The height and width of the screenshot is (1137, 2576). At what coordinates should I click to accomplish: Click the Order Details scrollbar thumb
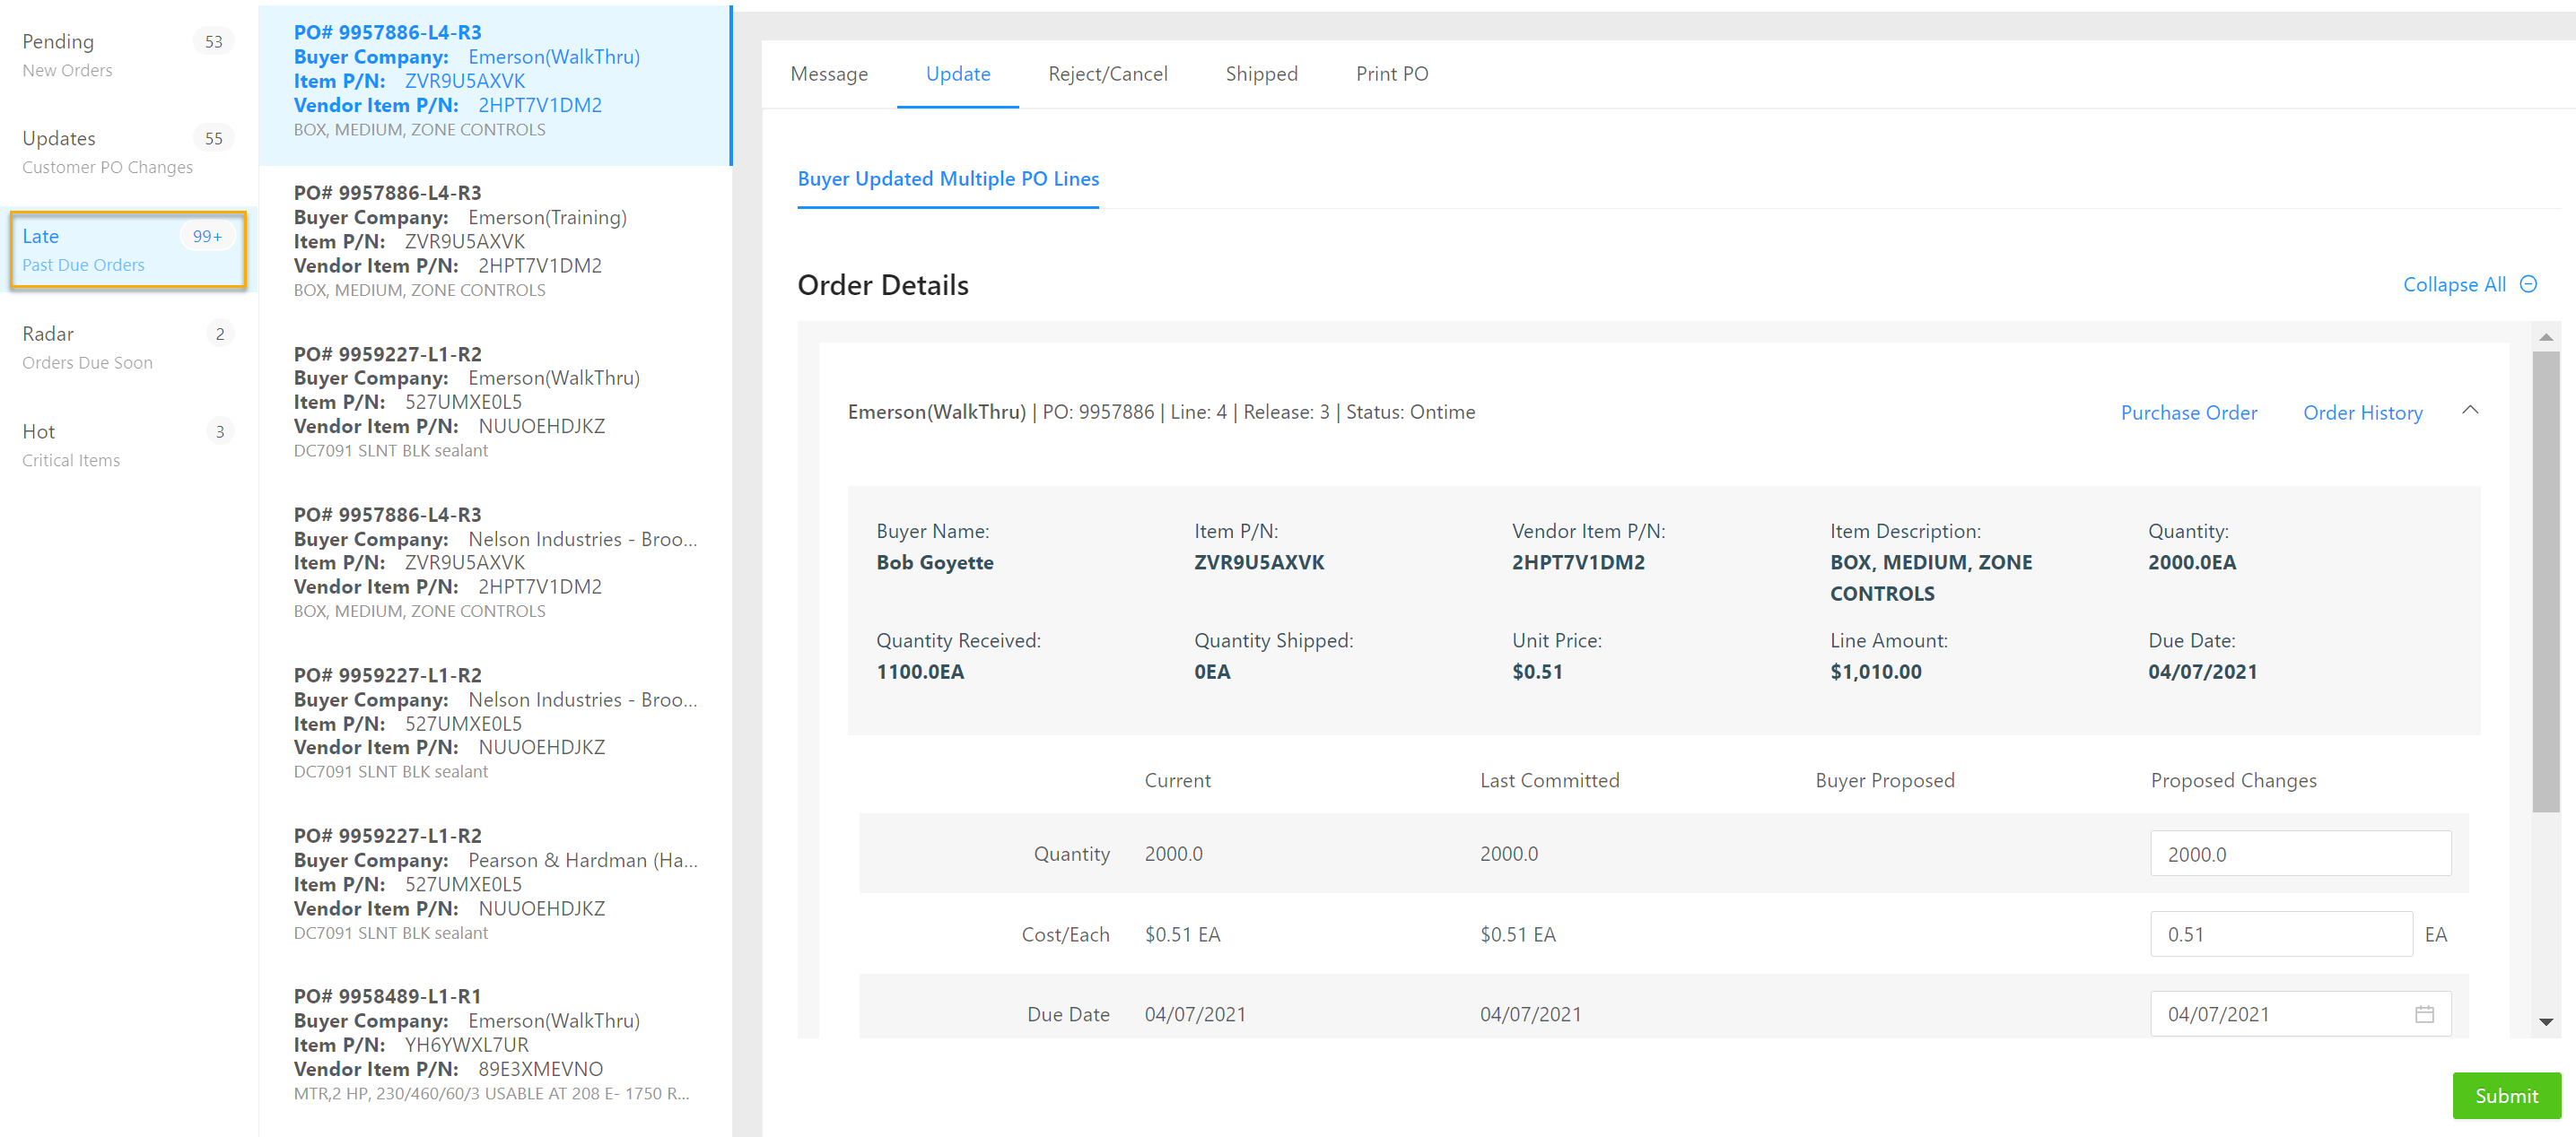point(2546,579)
